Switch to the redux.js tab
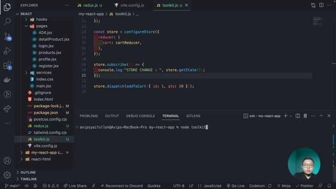The image size is (336, 189). (x=90, y=5)
